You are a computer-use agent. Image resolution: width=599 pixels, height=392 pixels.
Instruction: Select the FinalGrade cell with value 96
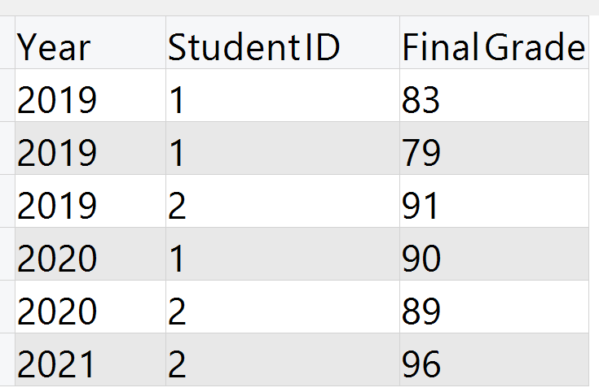pyautogui.click(x=495, y=359)
